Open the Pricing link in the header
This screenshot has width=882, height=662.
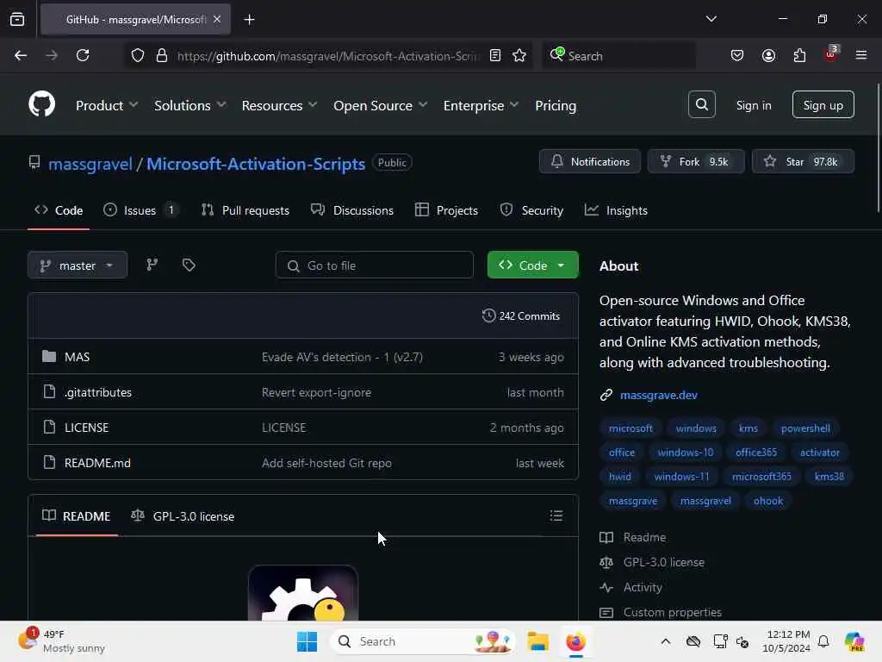coord(556,105)
